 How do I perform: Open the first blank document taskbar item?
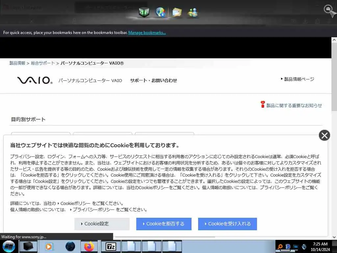131,246
